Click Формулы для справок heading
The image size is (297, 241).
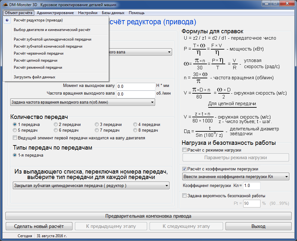212,31
